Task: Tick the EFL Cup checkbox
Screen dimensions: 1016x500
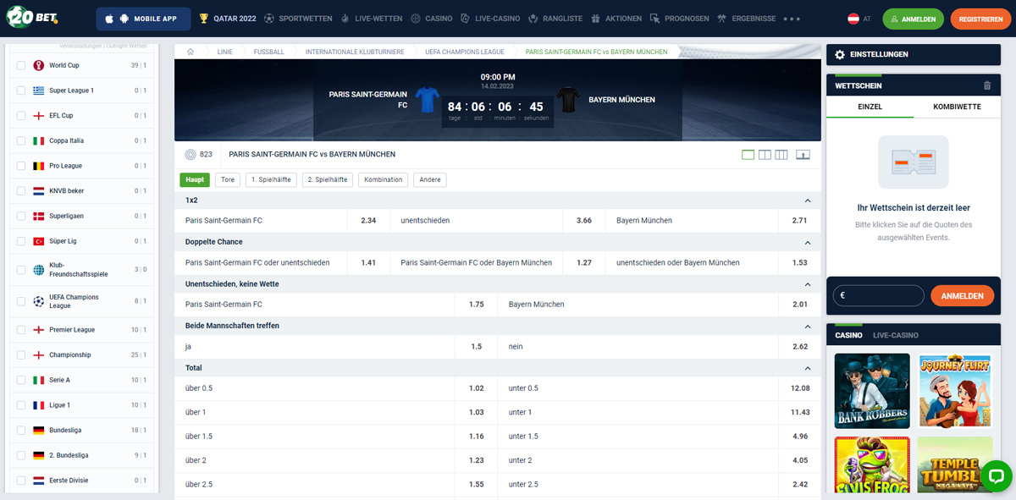Action: point(21,116)
